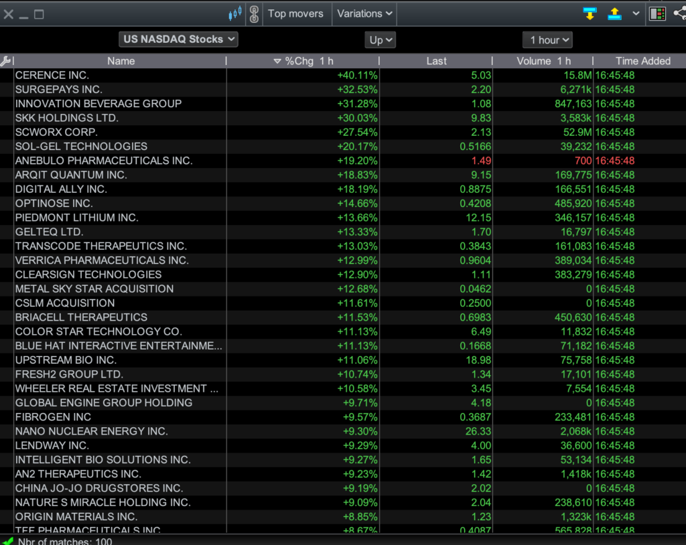Click the share icon in top-right corner
The image size is (686, 545).
(x=680, y=13)
